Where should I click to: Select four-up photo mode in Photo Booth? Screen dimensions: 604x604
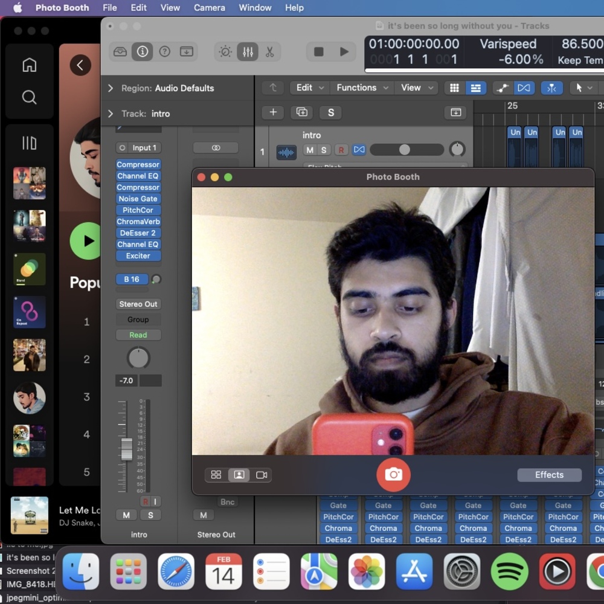216,475
